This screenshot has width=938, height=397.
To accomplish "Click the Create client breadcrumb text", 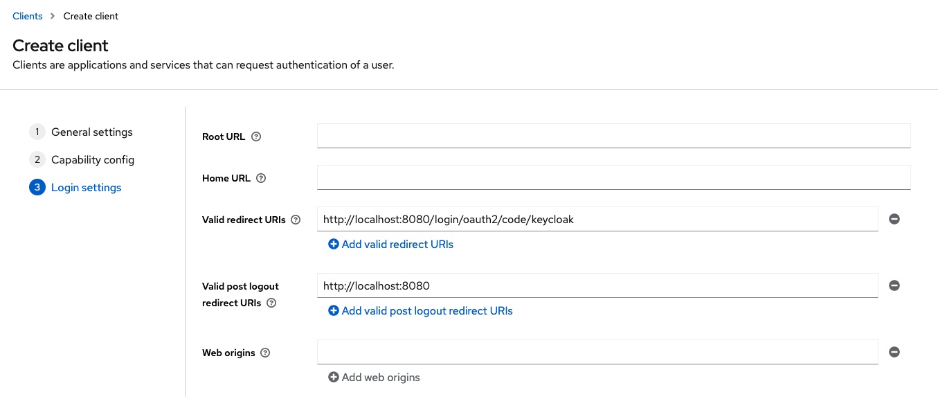I will click(x=91, y=16).
